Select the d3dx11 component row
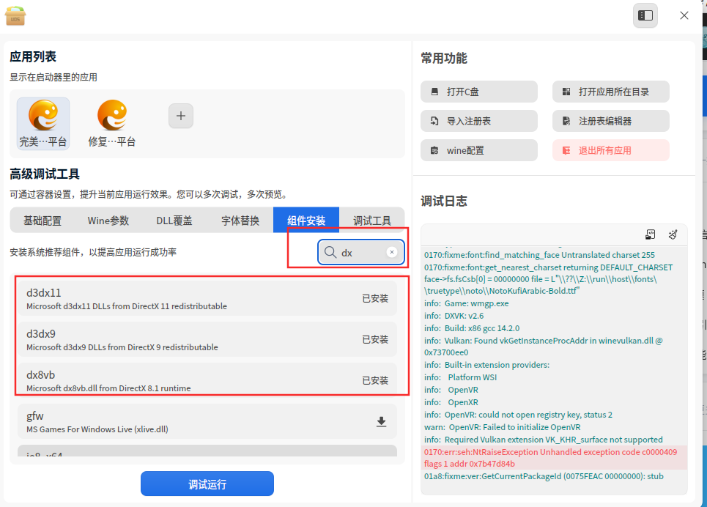Viewport: 707px width, 507px height. (207, 299)
